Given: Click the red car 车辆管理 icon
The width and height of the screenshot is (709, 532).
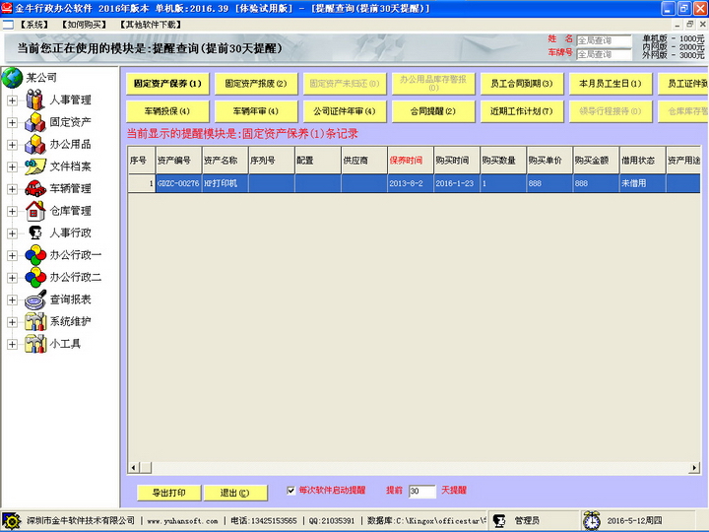Looking at the screenshot, I should (35, 188).
